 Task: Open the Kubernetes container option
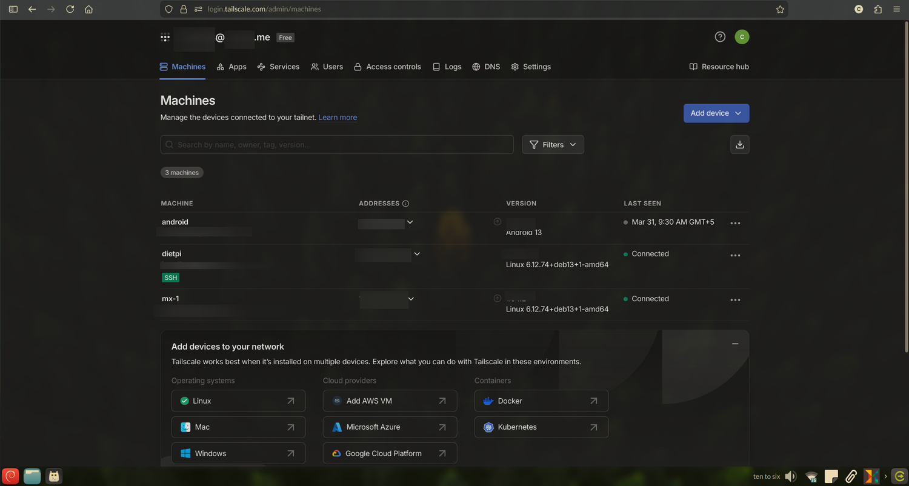542,427
